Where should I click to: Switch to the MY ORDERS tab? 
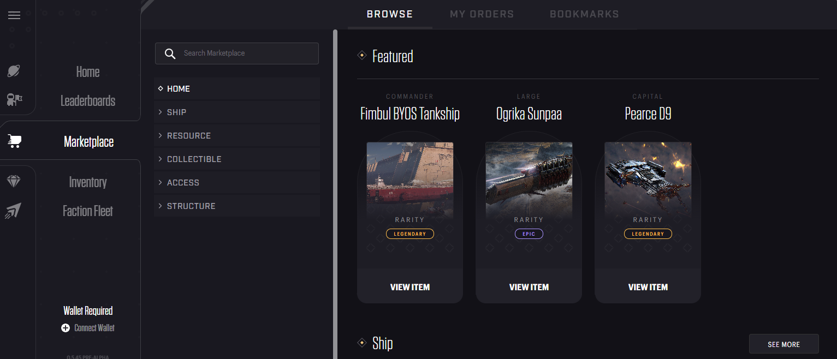(482, 14)
